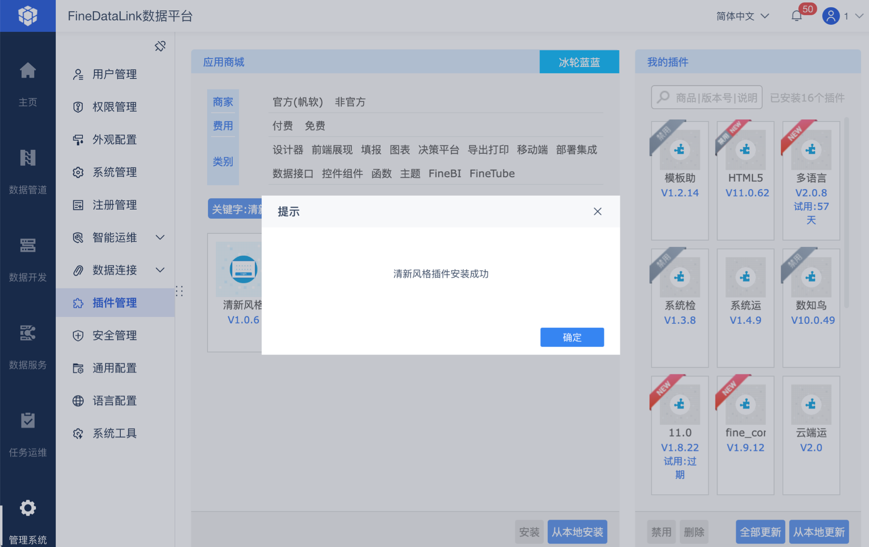Click the 从本地安装 button
This screenshot has width=869, height=547.
click(577, 532)
